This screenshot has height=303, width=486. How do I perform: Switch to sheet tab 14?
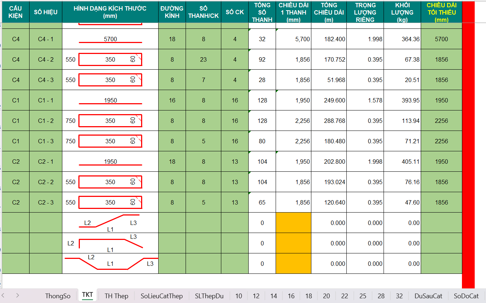(273, 296)
